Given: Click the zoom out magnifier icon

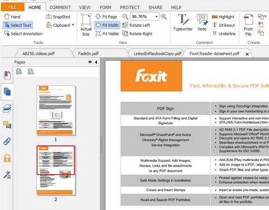Looking at the screenshot, I should click(x=125, y=17).
